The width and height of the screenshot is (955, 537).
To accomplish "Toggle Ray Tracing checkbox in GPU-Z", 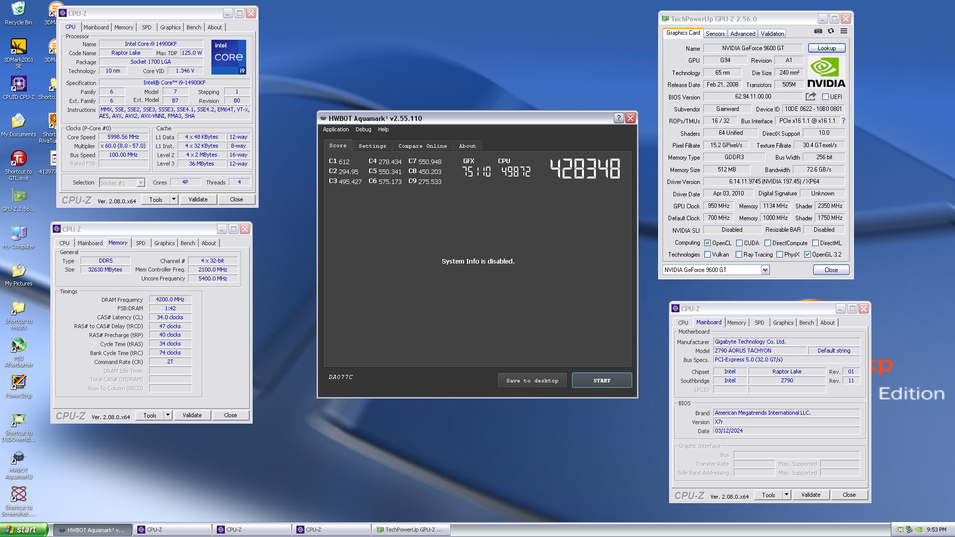I will pyautogui.click(x=739, y=255).
